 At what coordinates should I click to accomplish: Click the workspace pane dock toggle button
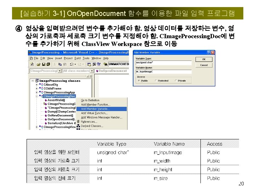88,76
